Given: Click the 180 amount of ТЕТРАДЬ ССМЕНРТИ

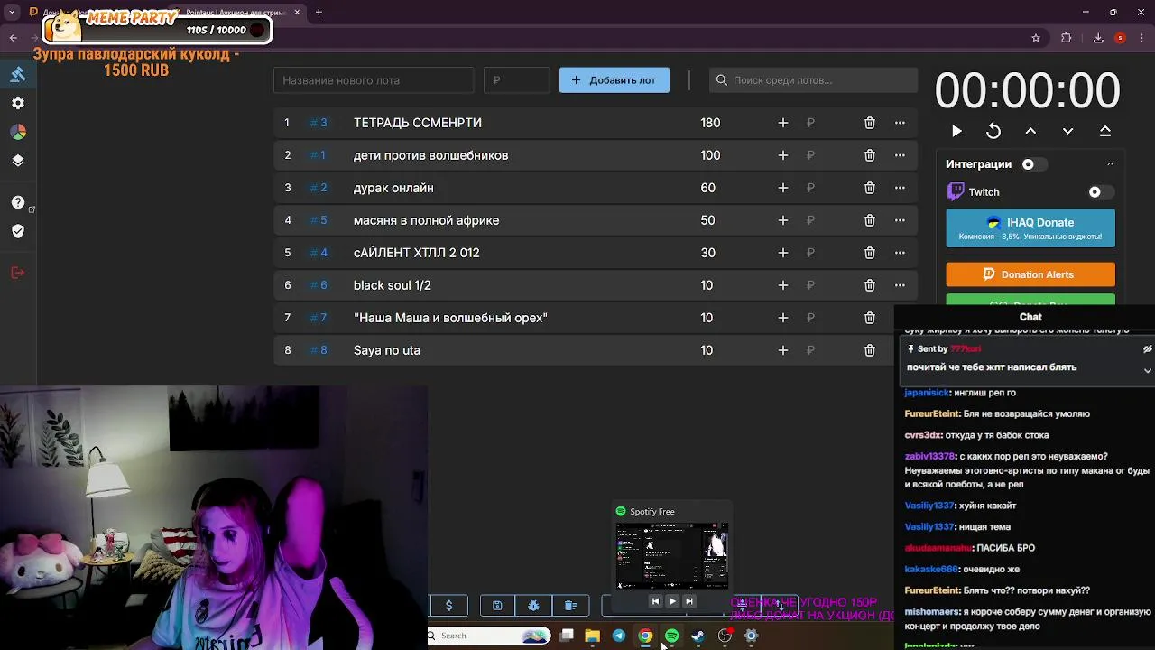Looking at the screenshot, I should (710, 123).
